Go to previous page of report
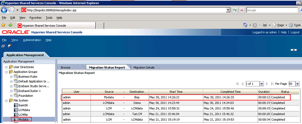302x124 pixels. click(x=242, y=84)
